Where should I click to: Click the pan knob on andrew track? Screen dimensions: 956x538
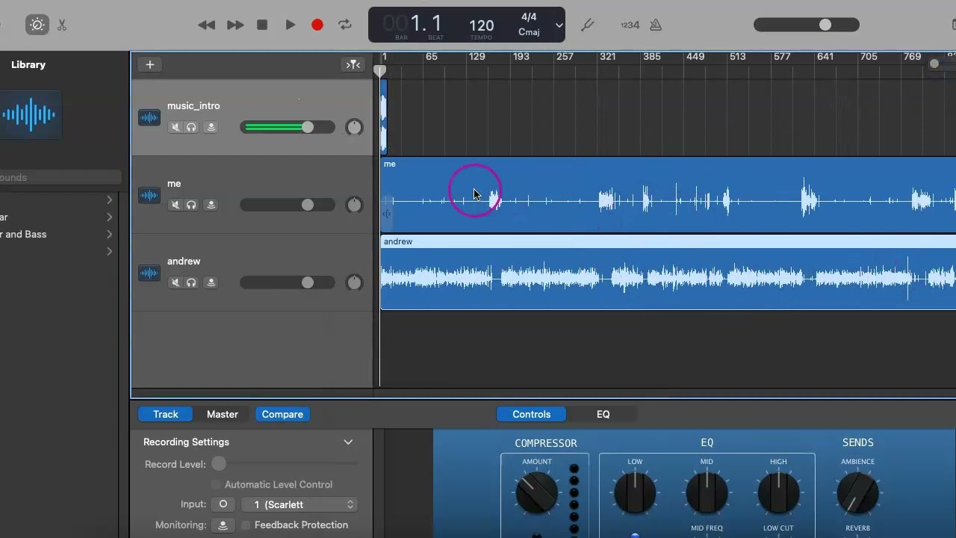point(354,282)
